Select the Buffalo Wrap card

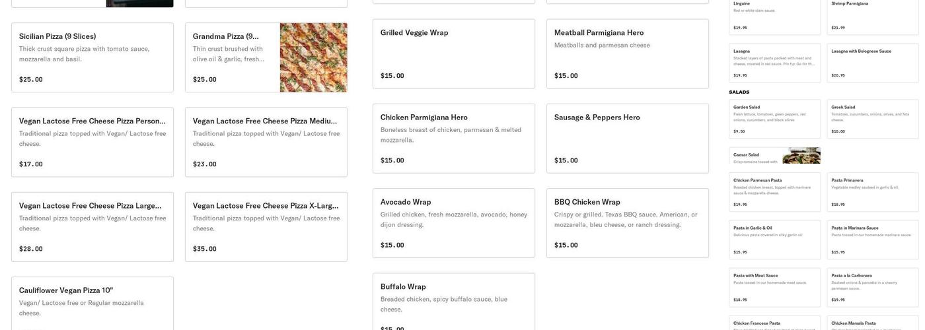coord(453,302)
